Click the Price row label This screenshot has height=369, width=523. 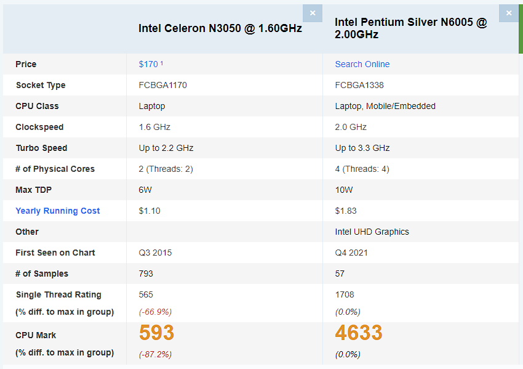tap(26, 64)
